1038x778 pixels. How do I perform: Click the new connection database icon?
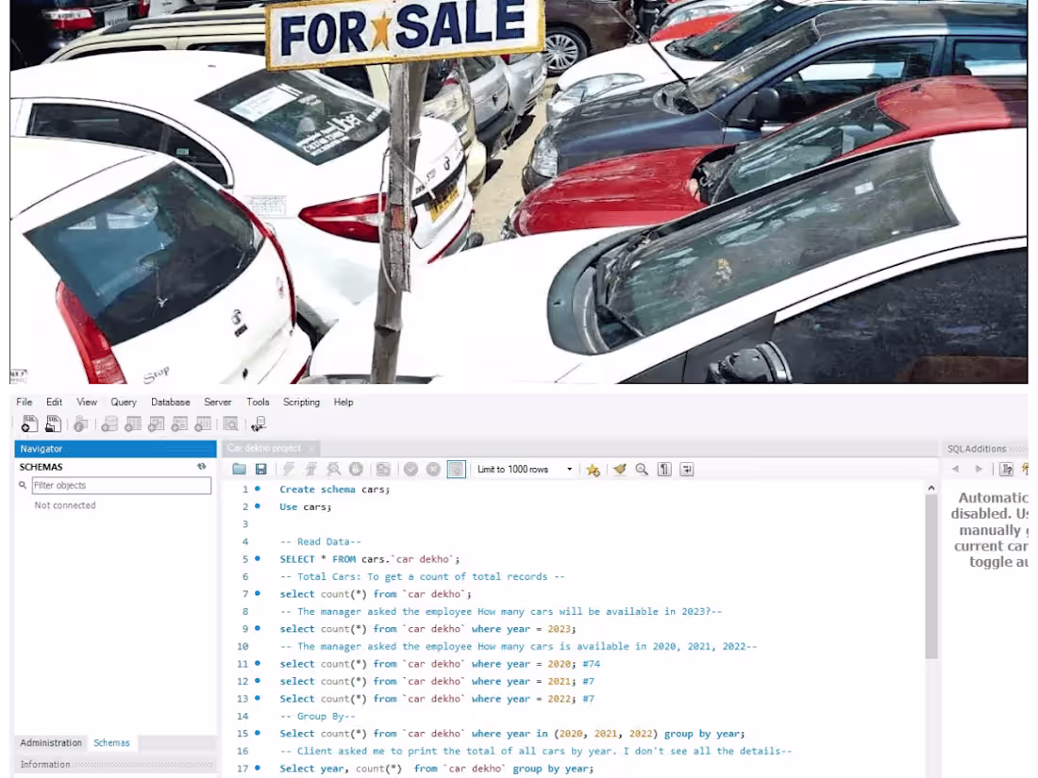82,422
